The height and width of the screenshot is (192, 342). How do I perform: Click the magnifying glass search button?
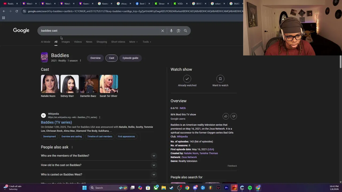click(x=185, y=31)
